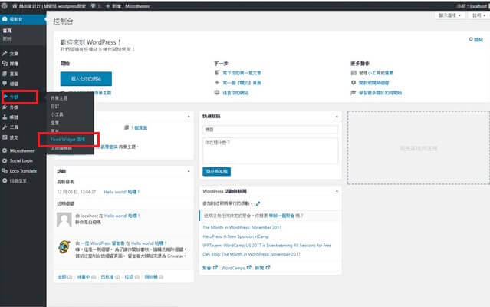Open the Comments menu item in sidebar

pos(23,84)
